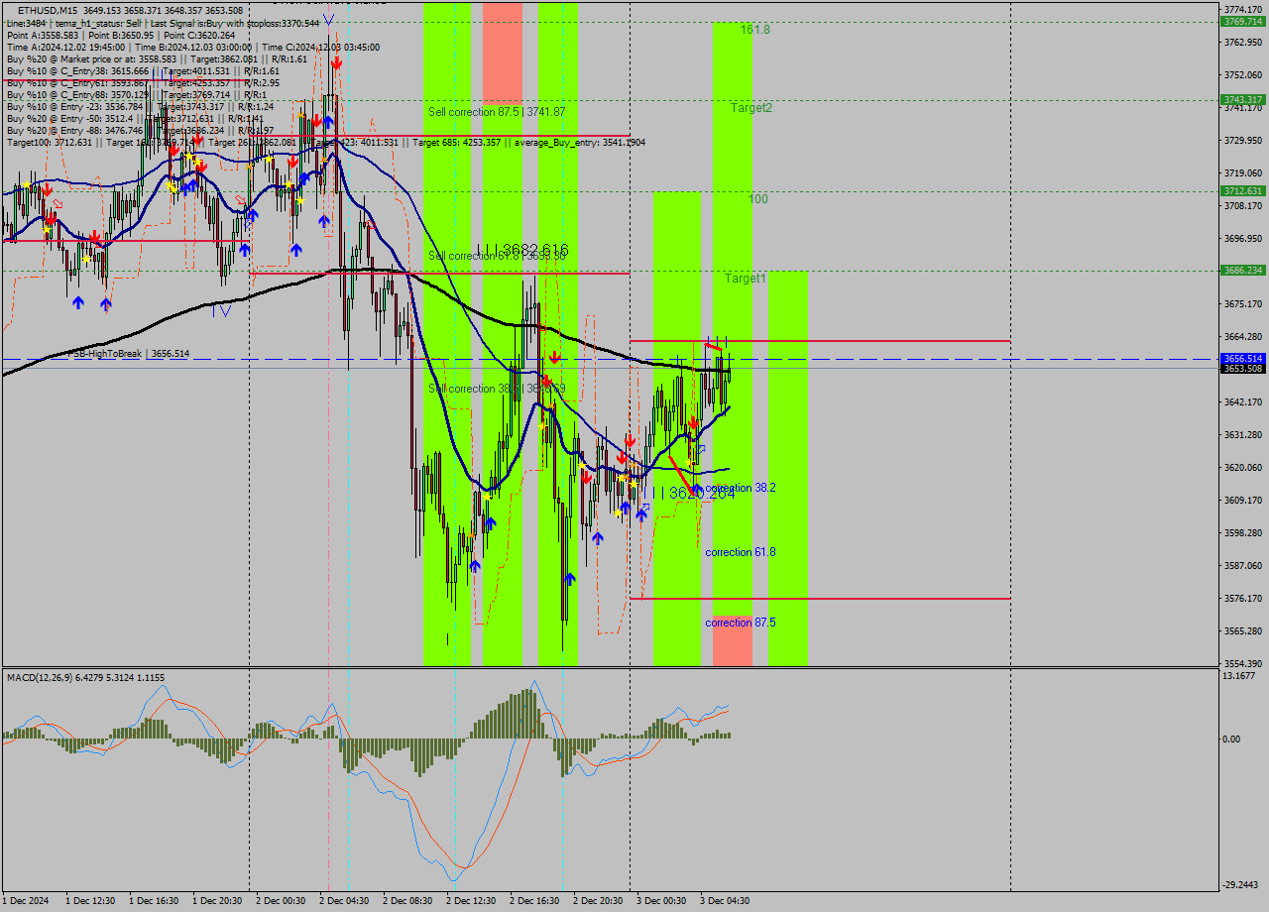
Task: Click the '1 Dec 2024' time axis label
Action: [x=27, y=901]
